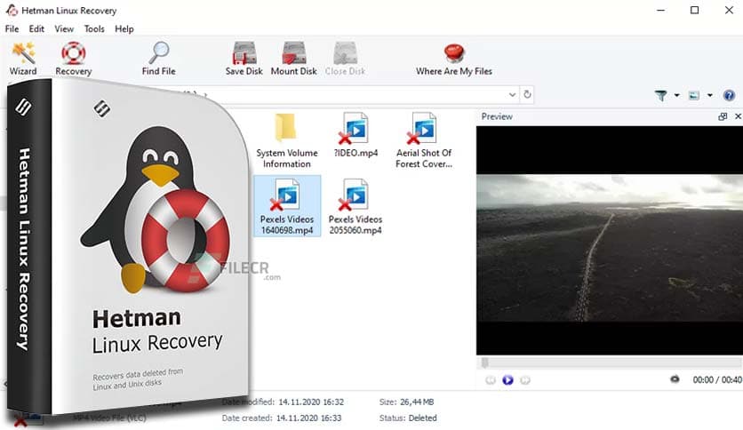
Task: Click the Status: Deleted text
Action: point(408,418)
